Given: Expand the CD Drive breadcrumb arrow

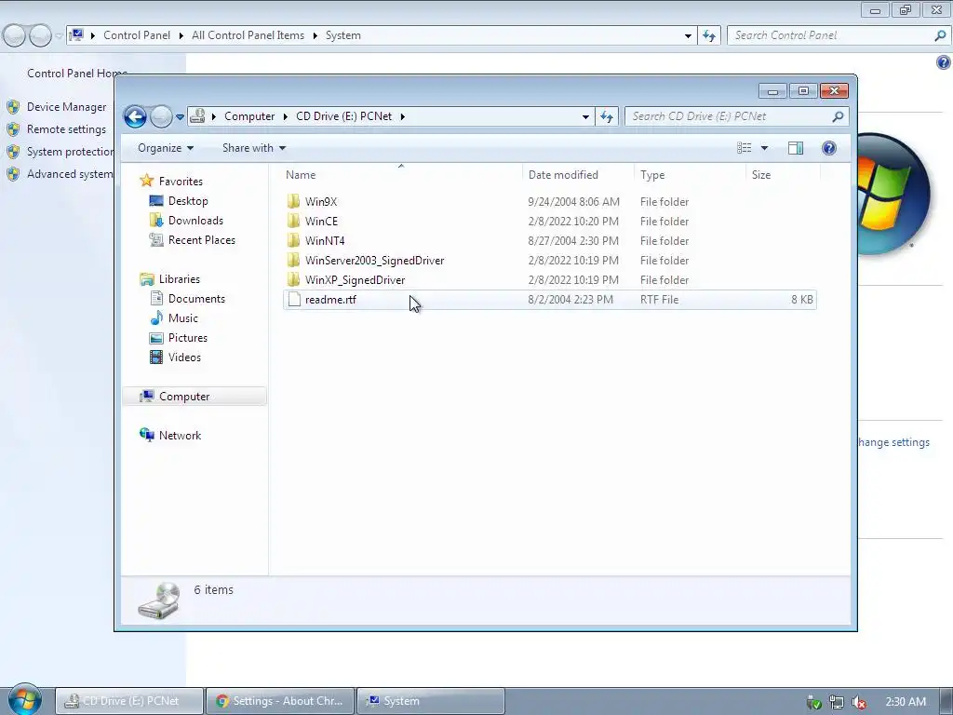Looking at the screenshot, I should click(x=402, y=116).
